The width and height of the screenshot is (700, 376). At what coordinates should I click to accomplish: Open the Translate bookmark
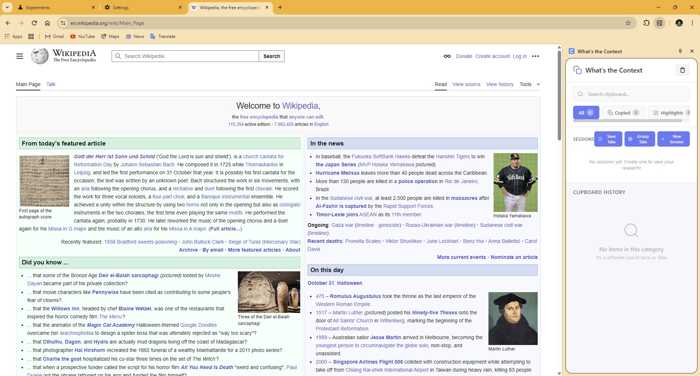(x=163, y=36)
